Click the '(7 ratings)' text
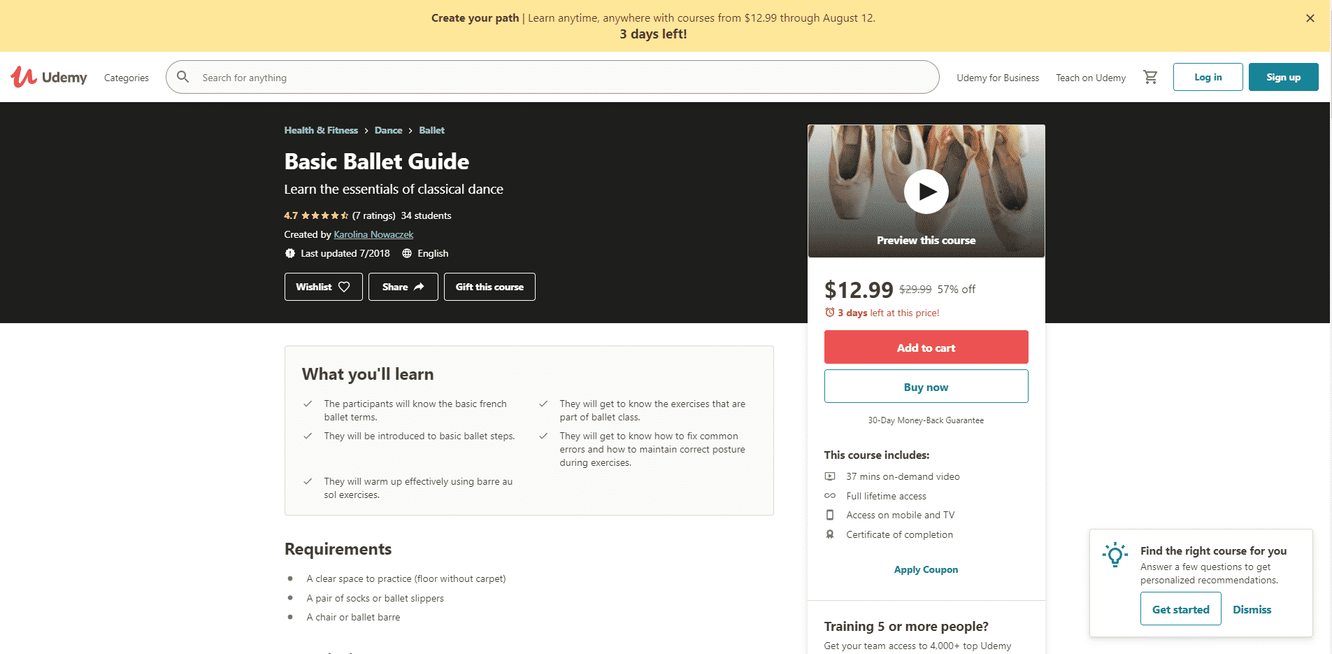1332x654 pixels. click(373, 215)
